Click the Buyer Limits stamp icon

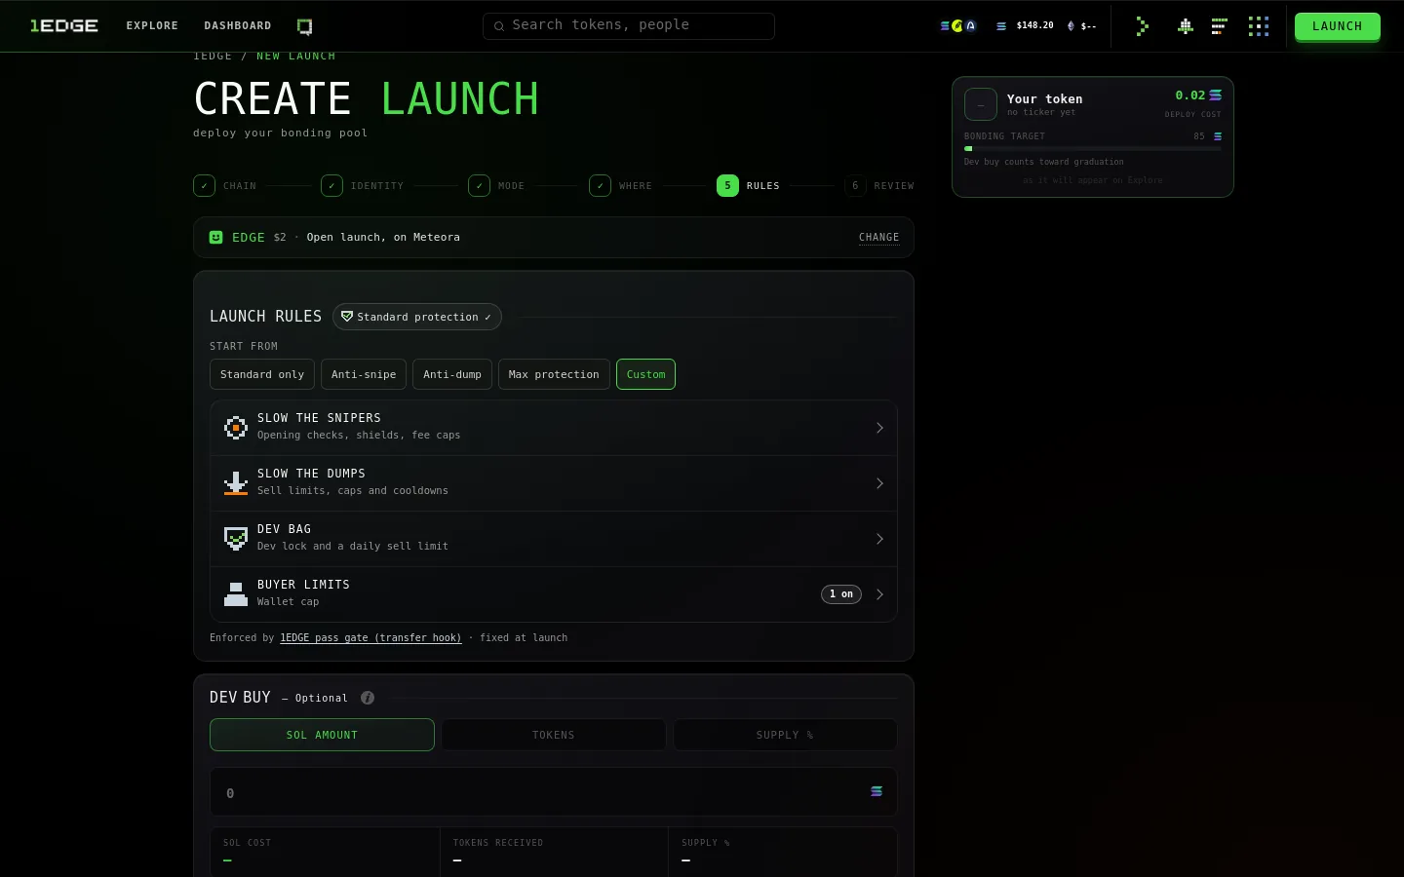pos(236,594)
